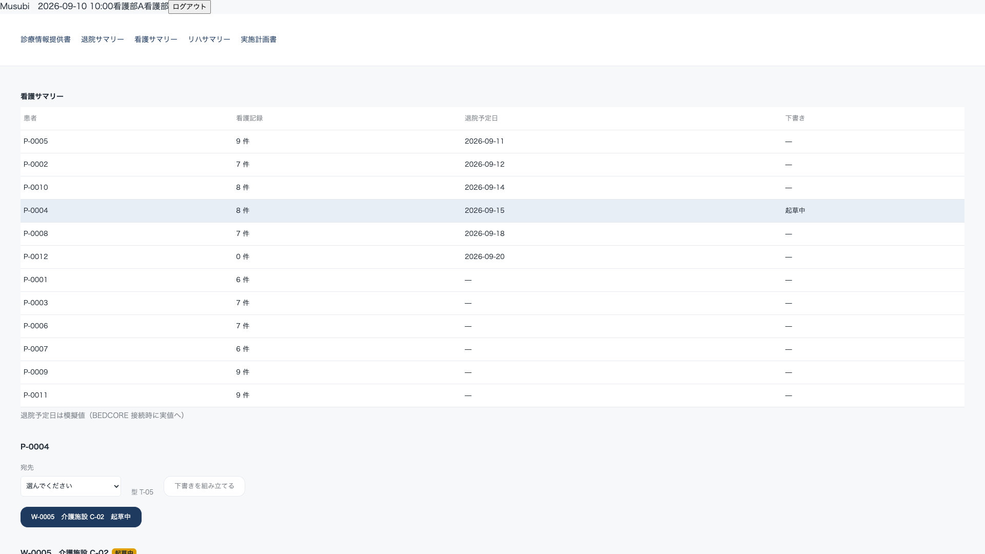Select patient row P-0005
The width and height of the screenshot is (985, 554).
[493, 142]
